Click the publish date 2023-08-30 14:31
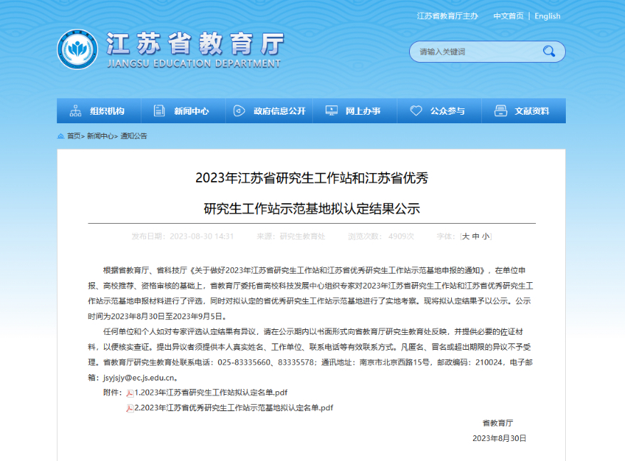 pos(202,237)
